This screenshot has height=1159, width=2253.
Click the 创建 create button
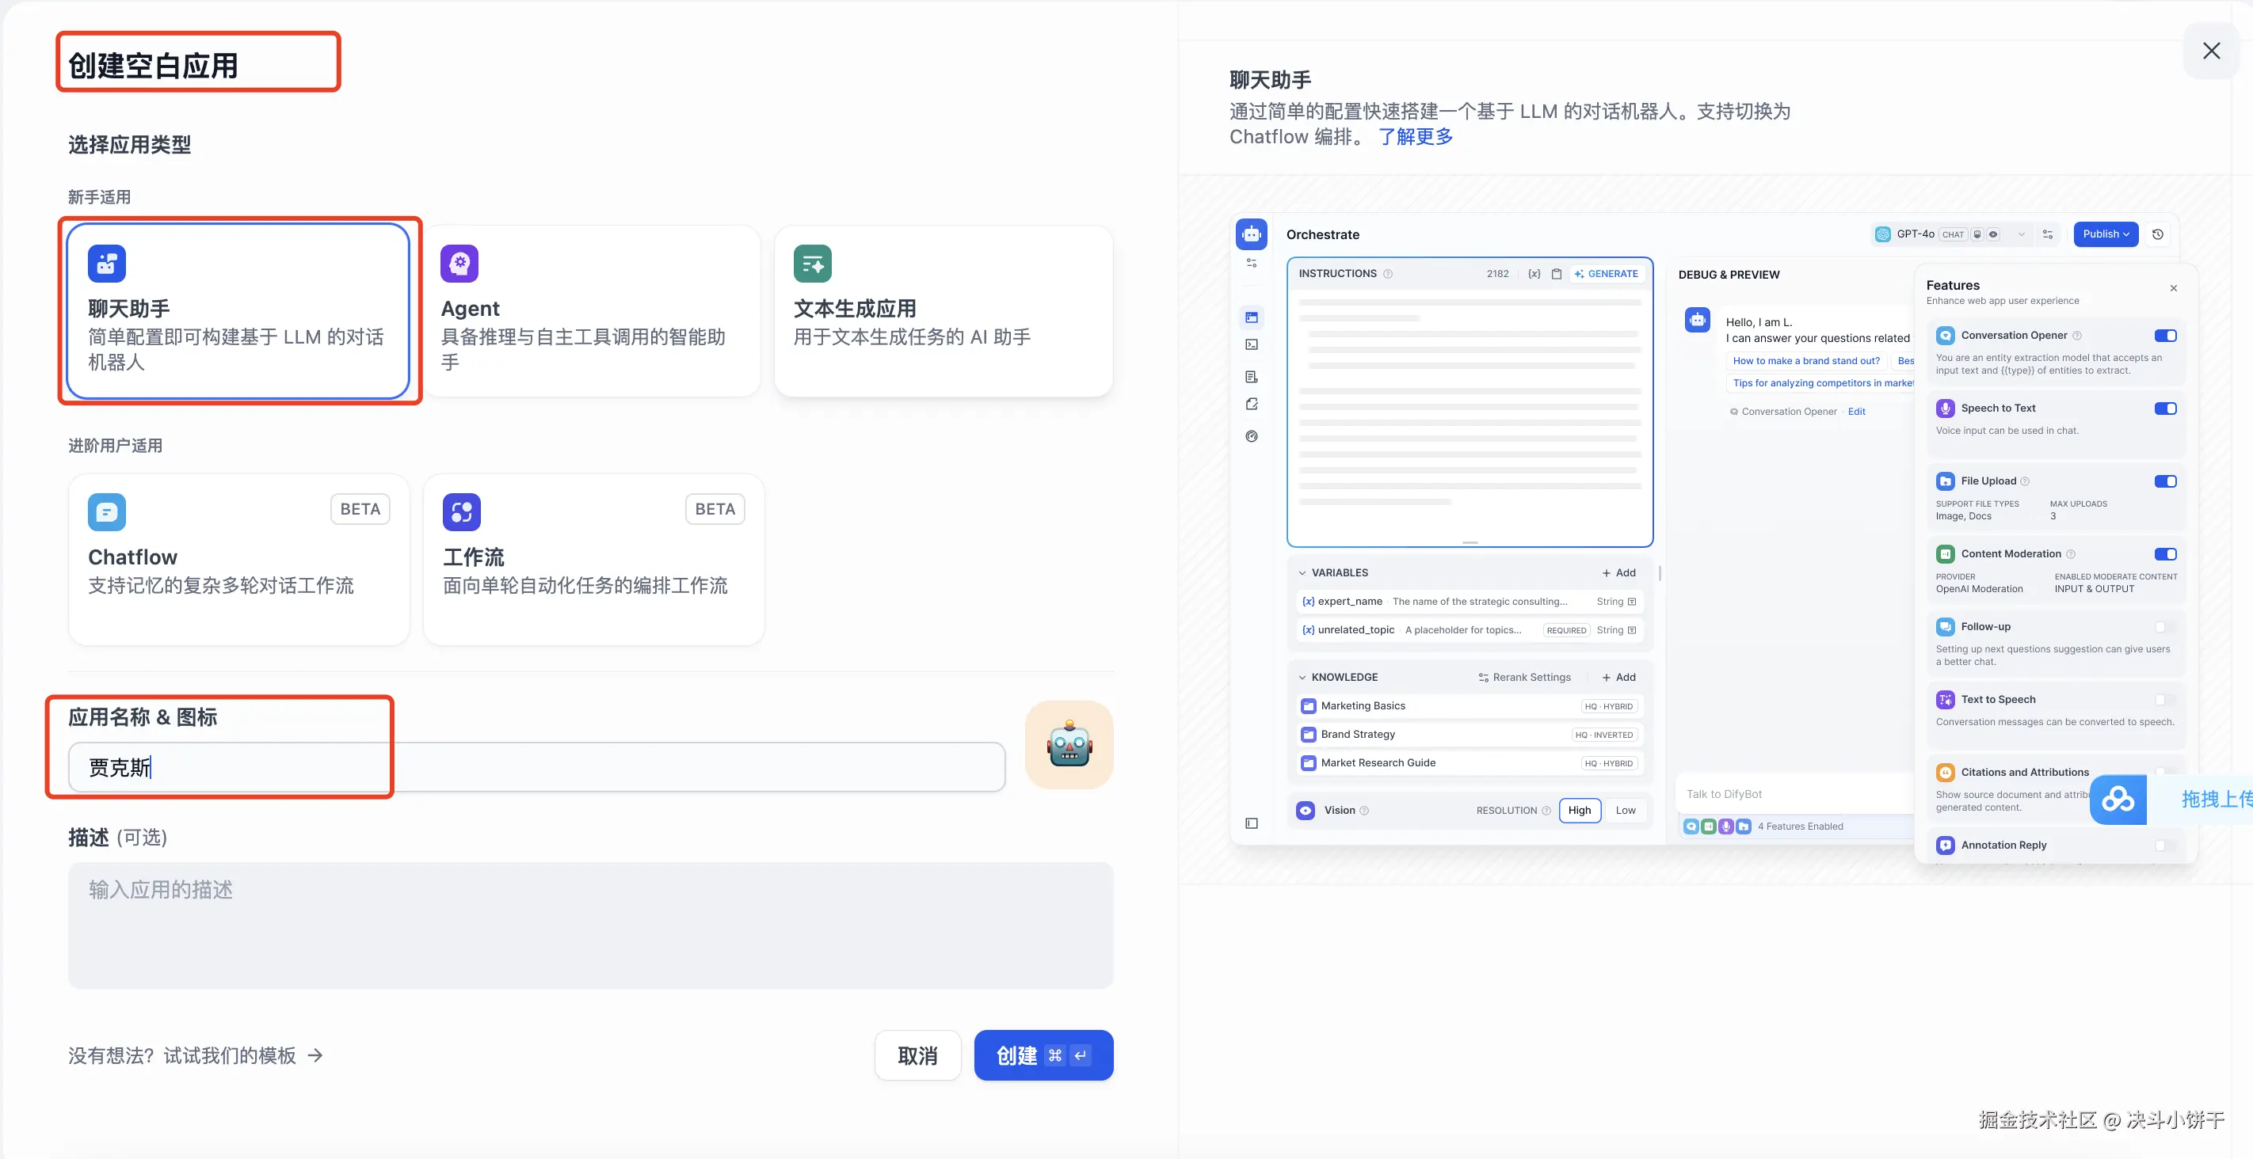tap(1043, 1055)
